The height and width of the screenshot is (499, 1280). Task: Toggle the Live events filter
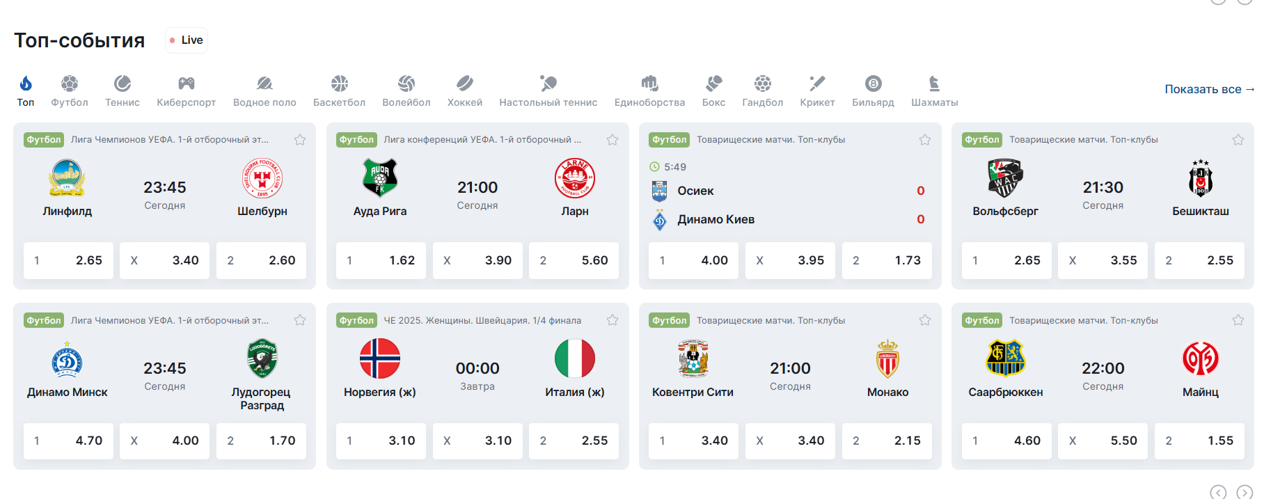187,40
